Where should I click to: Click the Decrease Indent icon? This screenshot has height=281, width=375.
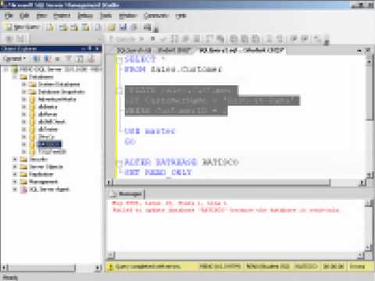(x=294, y=39)
